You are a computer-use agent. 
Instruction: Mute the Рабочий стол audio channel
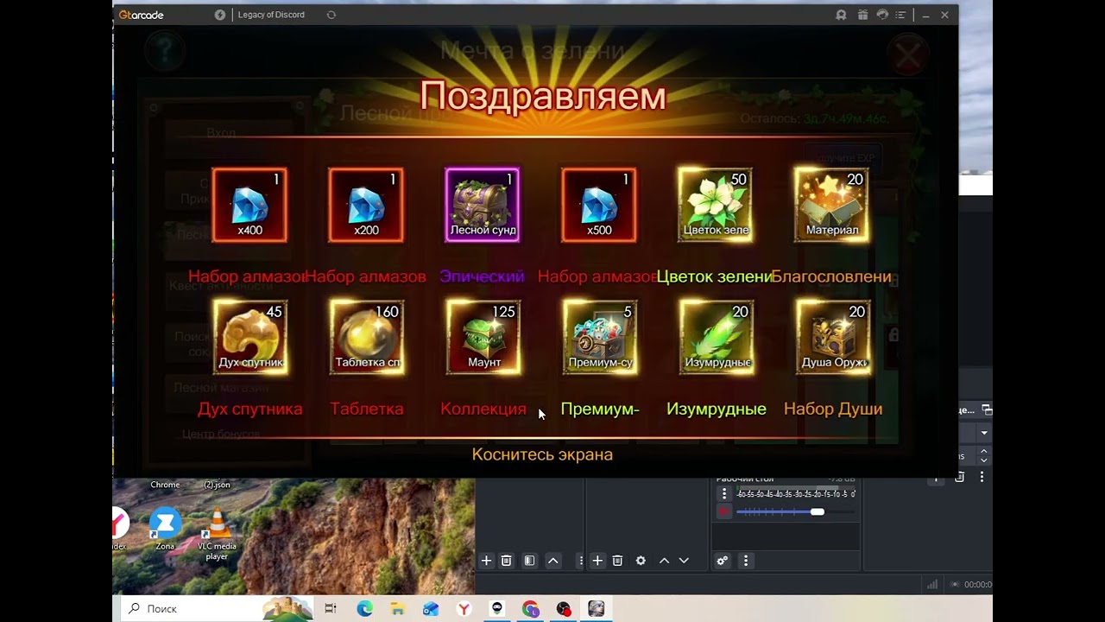724,511
